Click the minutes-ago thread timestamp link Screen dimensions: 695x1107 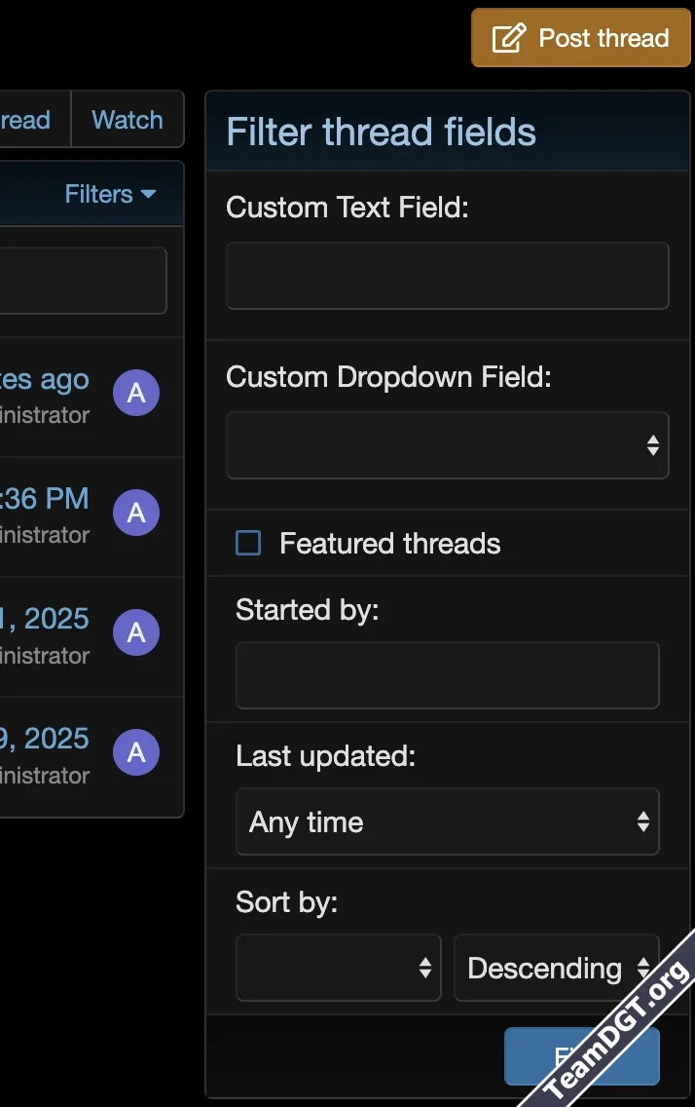click(44, 379)
